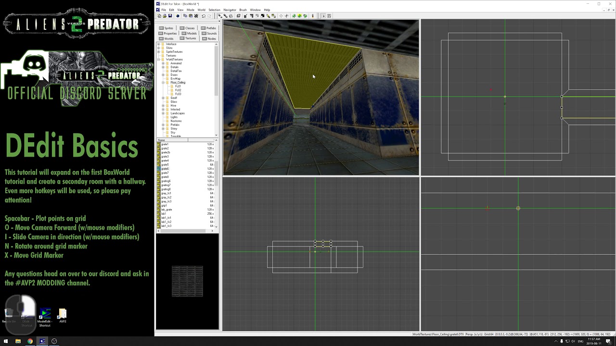Switch to the Sprites tab
Image resolution: width=616 pixels, height=346 pixels.
167,28
